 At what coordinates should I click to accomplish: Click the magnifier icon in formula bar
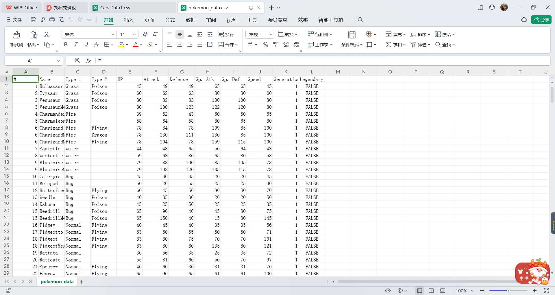click(77, 60)
